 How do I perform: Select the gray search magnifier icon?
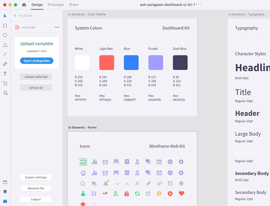click(83, 184)
